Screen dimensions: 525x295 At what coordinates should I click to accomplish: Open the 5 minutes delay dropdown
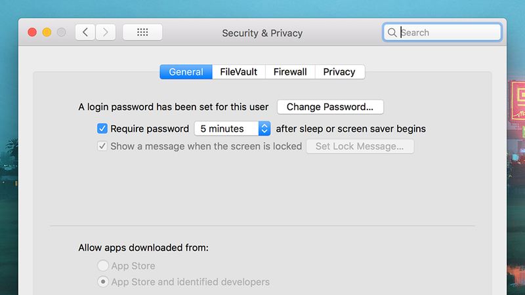click(232, 128)
